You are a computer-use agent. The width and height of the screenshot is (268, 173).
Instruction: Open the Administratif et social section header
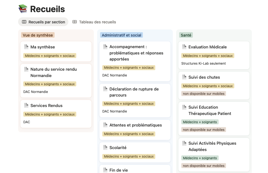(x=122, y=35)
